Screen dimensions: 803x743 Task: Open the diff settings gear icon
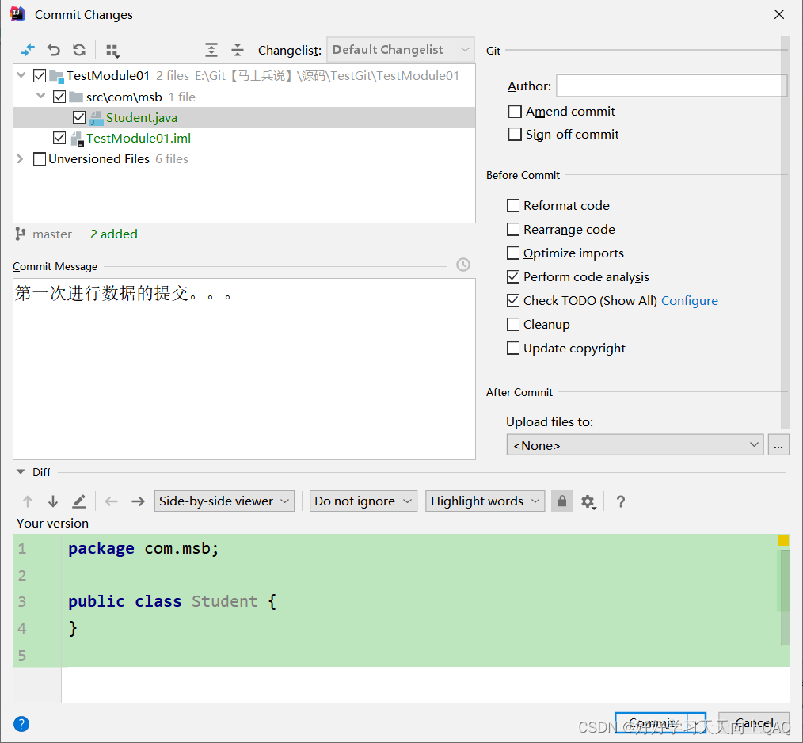(x=588, y=501)
